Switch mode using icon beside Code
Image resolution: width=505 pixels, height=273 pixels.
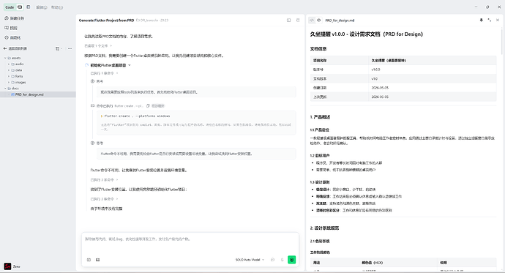tap(20, 7)
